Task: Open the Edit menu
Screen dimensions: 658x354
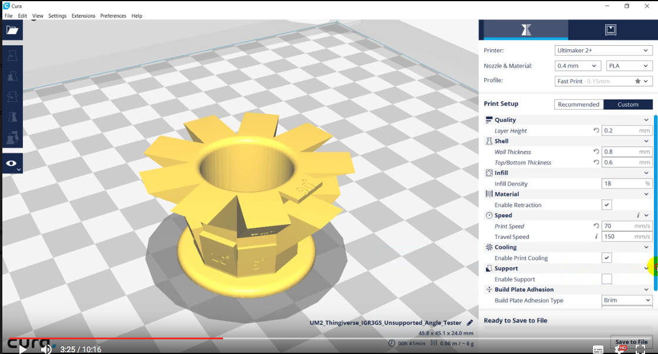Action: (22, 15)
